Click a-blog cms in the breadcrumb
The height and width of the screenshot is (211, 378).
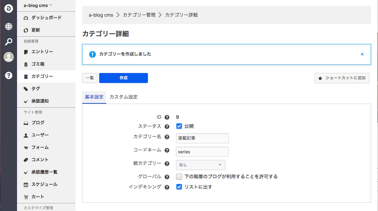(101, 15)
